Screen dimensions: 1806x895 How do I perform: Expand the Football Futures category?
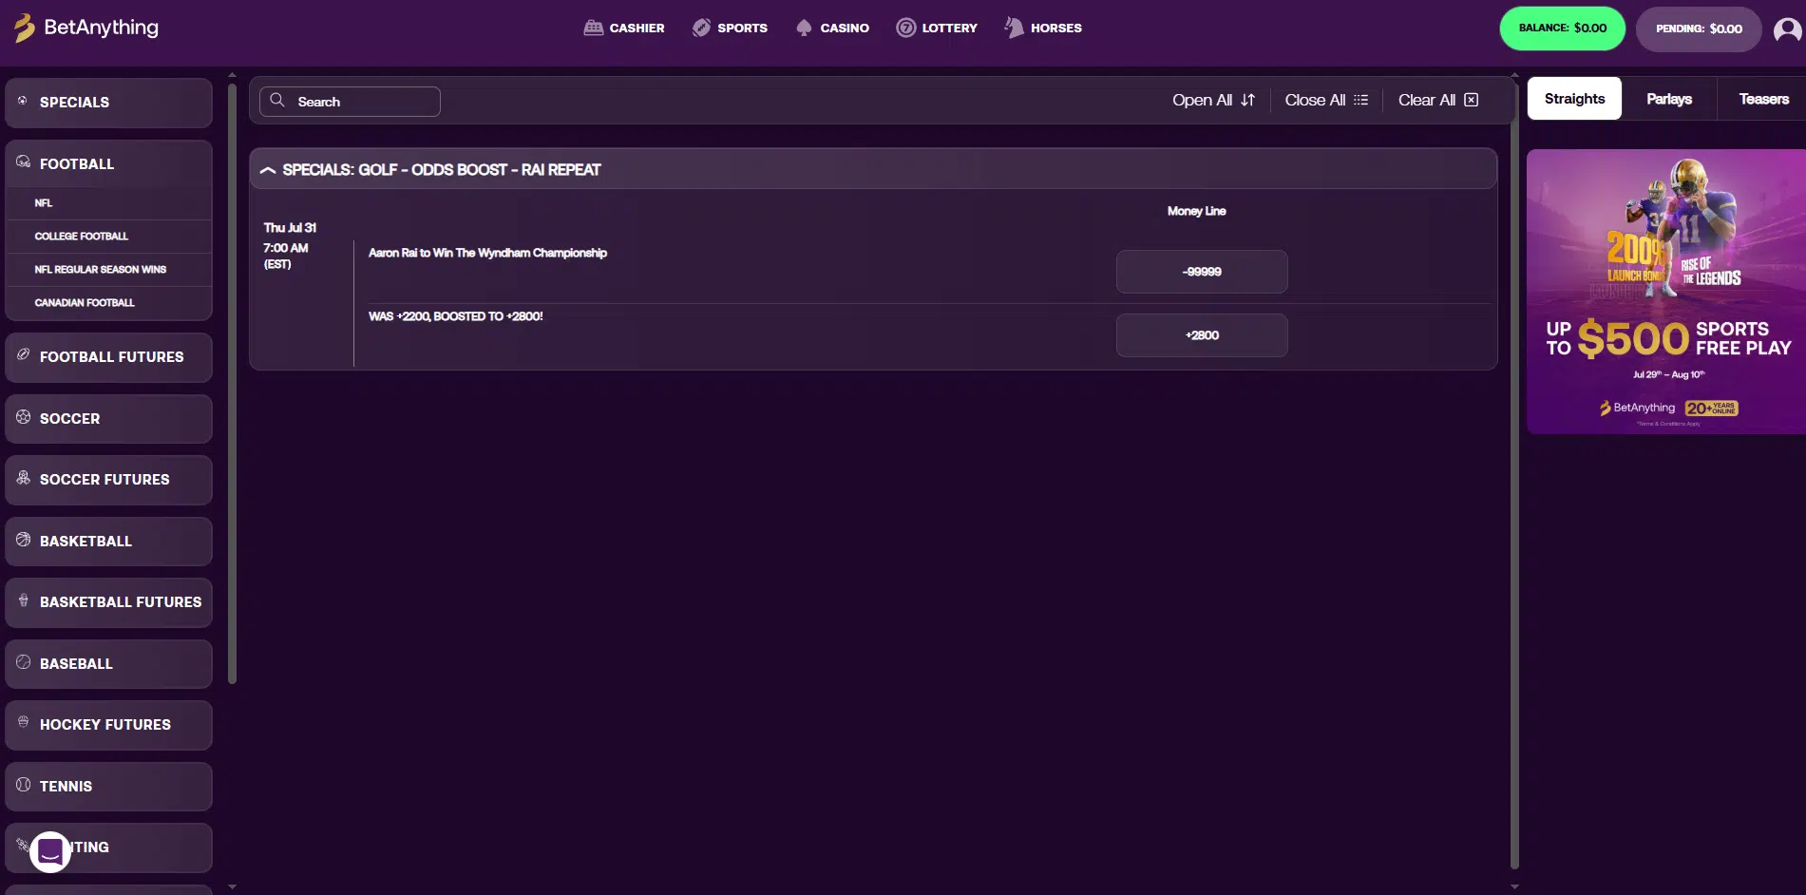pos(108,357)
